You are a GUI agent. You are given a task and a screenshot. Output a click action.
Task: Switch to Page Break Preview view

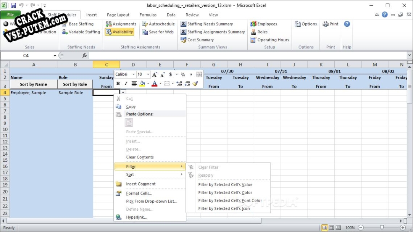tap(338, 227)
